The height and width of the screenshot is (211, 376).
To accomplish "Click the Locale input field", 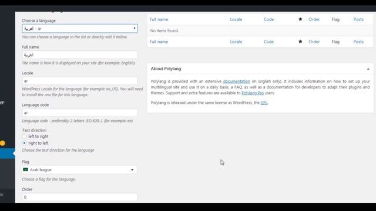I will tap(80, 81).
